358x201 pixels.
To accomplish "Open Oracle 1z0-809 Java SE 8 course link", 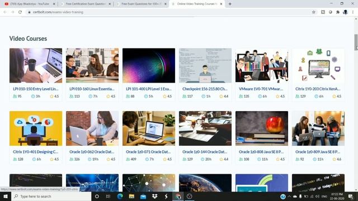I will (x=318, y=152).
